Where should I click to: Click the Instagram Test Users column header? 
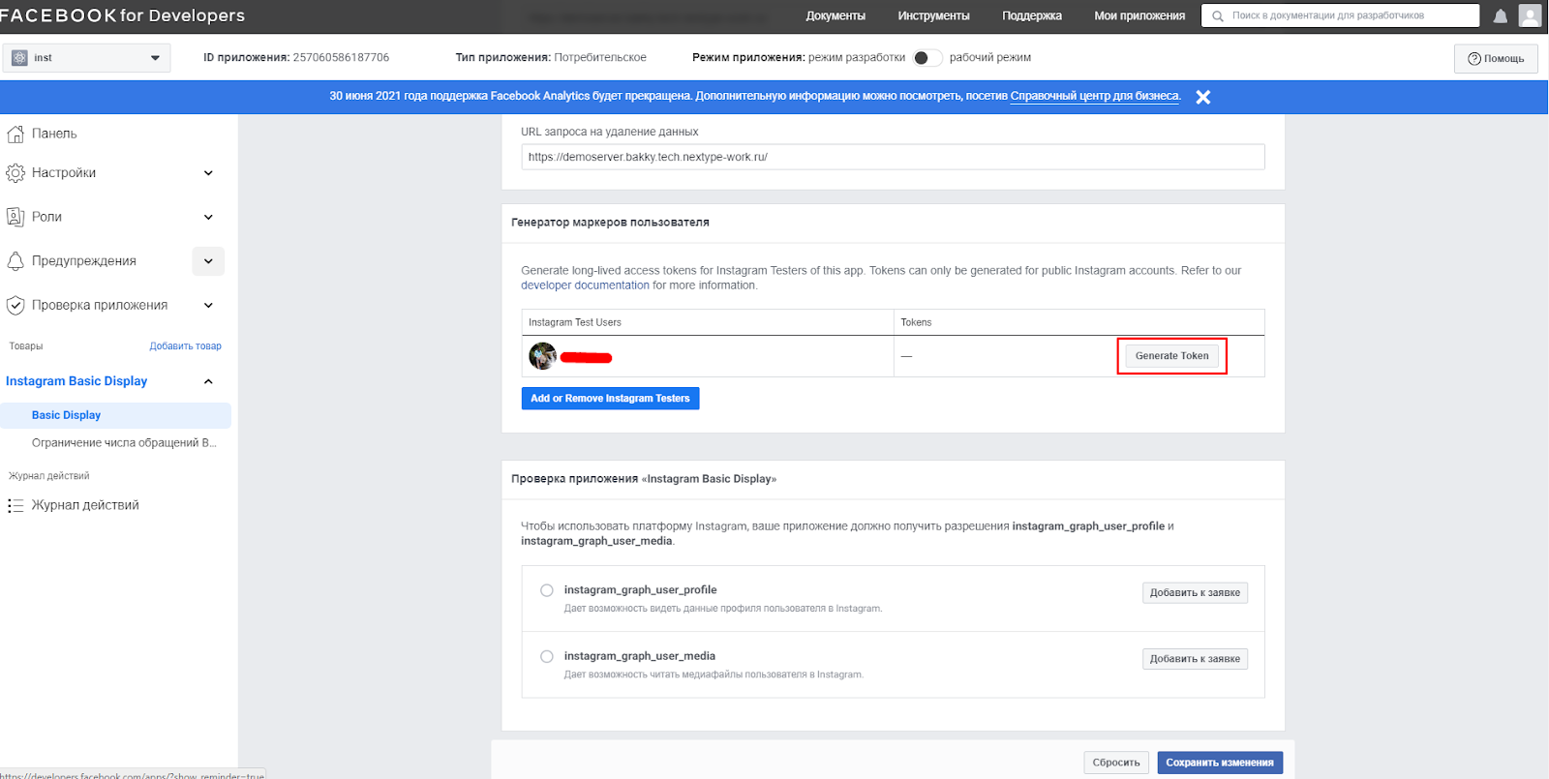pyautogui.click(x=575, y=322)
